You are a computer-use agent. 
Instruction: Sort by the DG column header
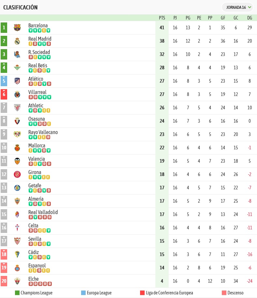tap(250, 18)
